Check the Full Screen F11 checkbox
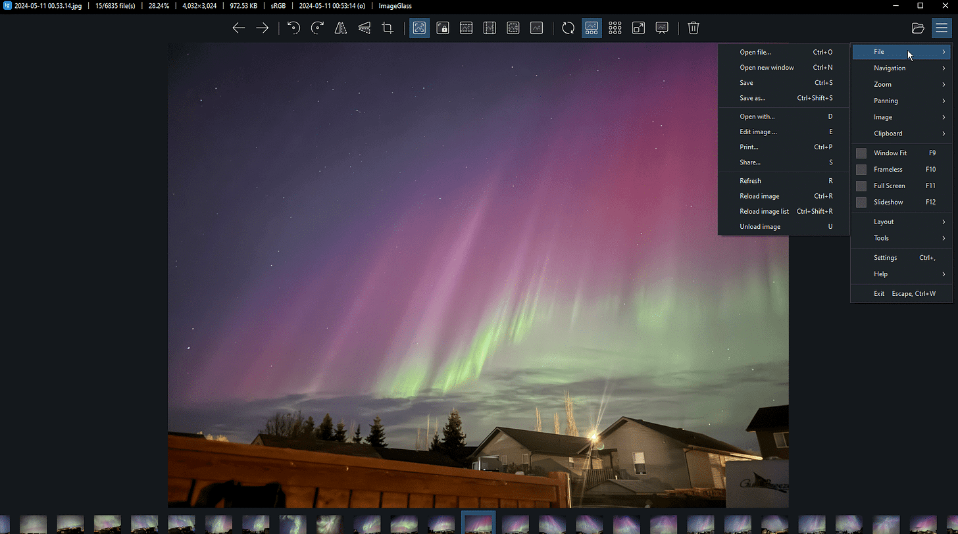 (861, 186)
